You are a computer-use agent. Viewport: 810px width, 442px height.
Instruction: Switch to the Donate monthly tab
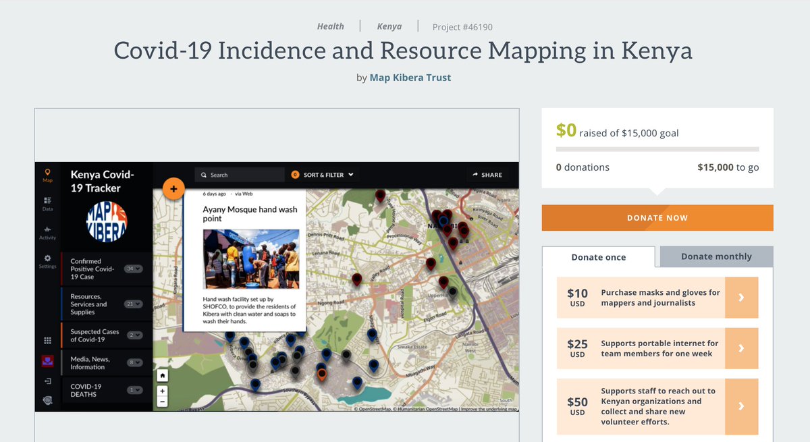[716, 256]
